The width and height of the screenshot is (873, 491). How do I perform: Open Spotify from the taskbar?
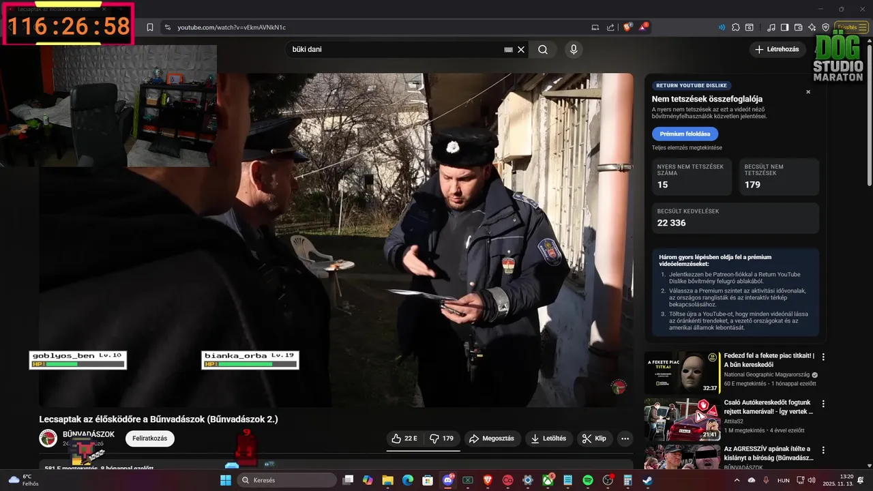click(588, 480)
